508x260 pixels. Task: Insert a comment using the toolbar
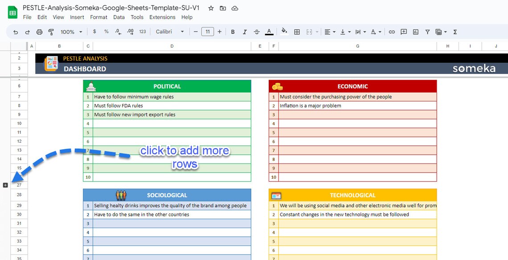tap(404, 32)
